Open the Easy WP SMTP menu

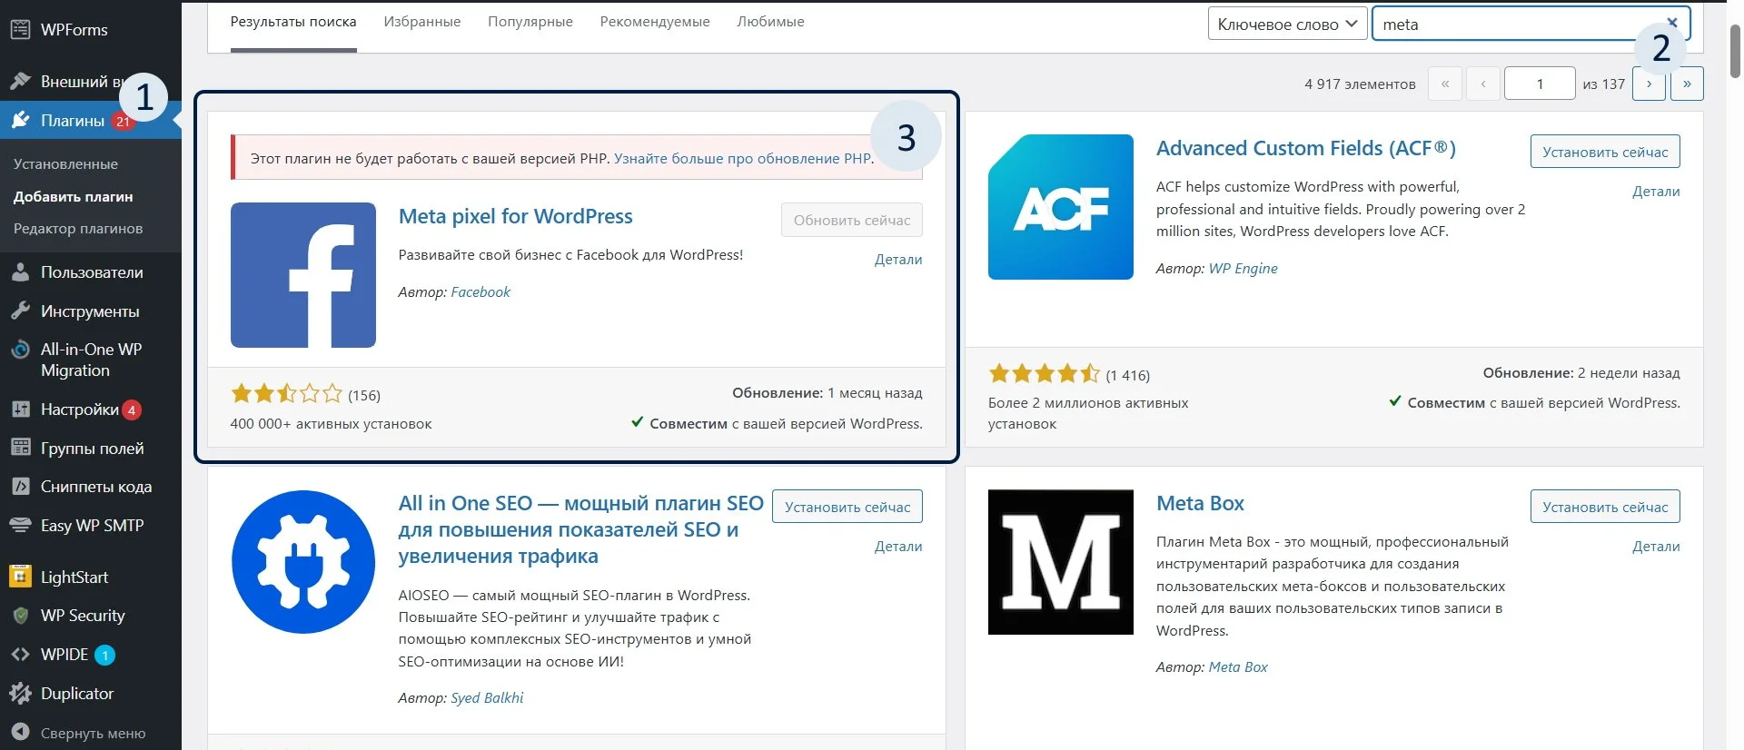point(91,525)
